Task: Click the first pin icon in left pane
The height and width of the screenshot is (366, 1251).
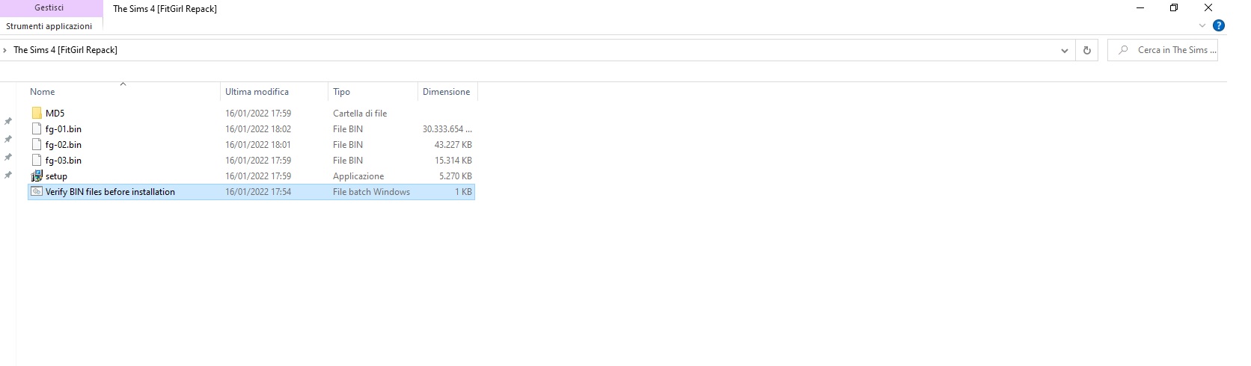Action: [8, 121]
